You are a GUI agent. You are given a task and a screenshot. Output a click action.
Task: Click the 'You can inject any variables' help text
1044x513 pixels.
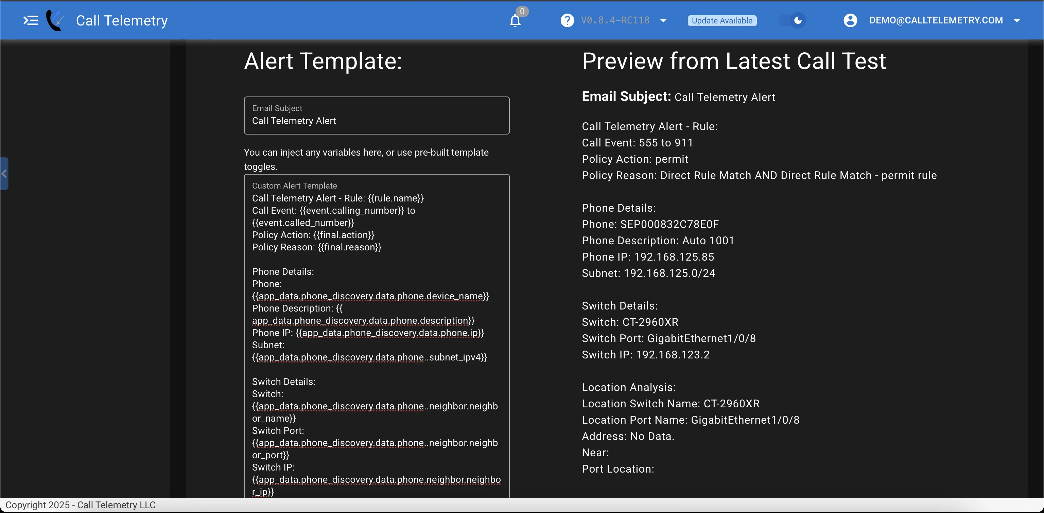point(366,159)
